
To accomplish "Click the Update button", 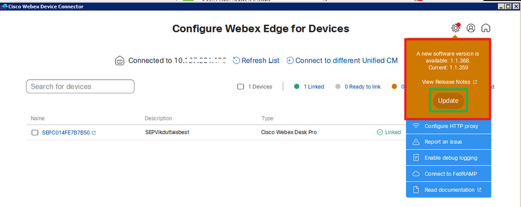I will click(x=448, y=101).
